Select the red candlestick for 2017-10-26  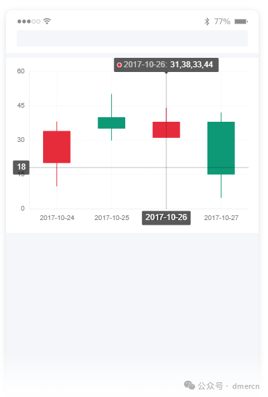pyautogui.click(x=166, y=130)
